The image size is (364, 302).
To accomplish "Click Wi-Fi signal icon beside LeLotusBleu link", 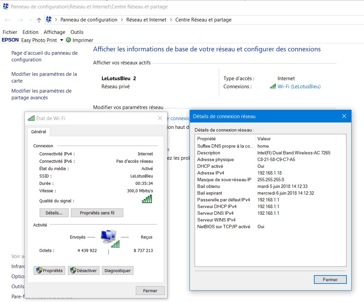I will pos(273,87).
